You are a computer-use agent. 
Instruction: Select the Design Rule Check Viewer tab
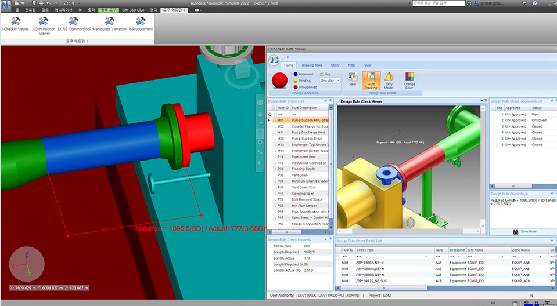coord(361,101)
